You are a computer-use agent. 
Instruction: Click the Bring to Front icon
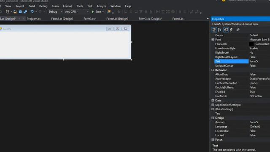(191, 12)
